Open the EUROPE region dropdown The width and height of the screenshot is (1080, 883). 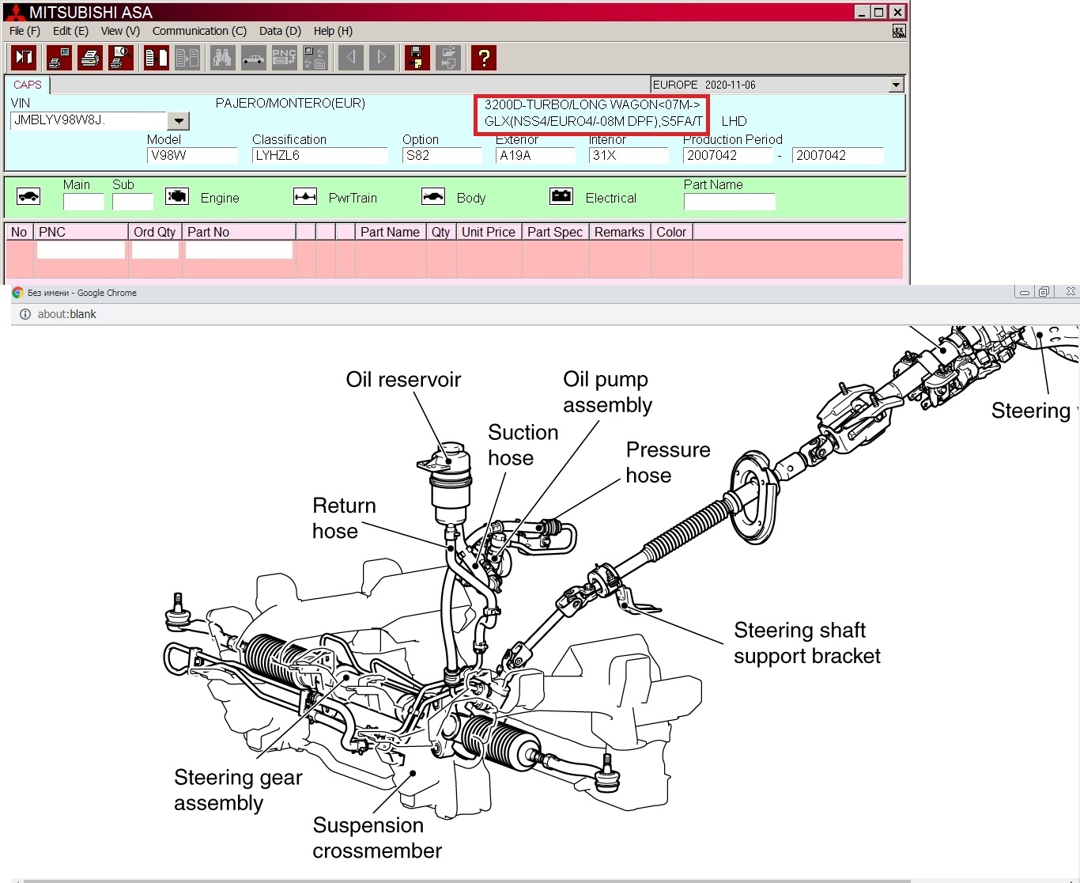pos(895,85)
